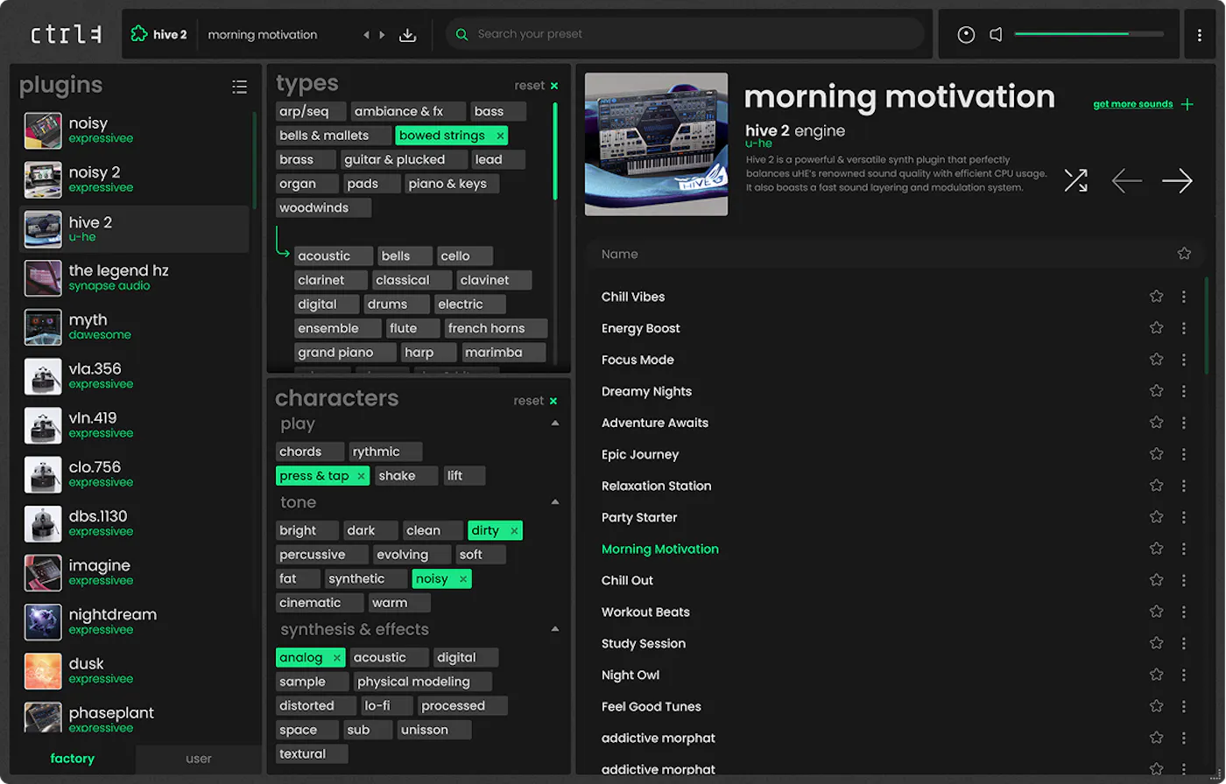Screen dimensions: 1226x784
Task: Go to next preset with right arrow
Action: point(1177,181)
